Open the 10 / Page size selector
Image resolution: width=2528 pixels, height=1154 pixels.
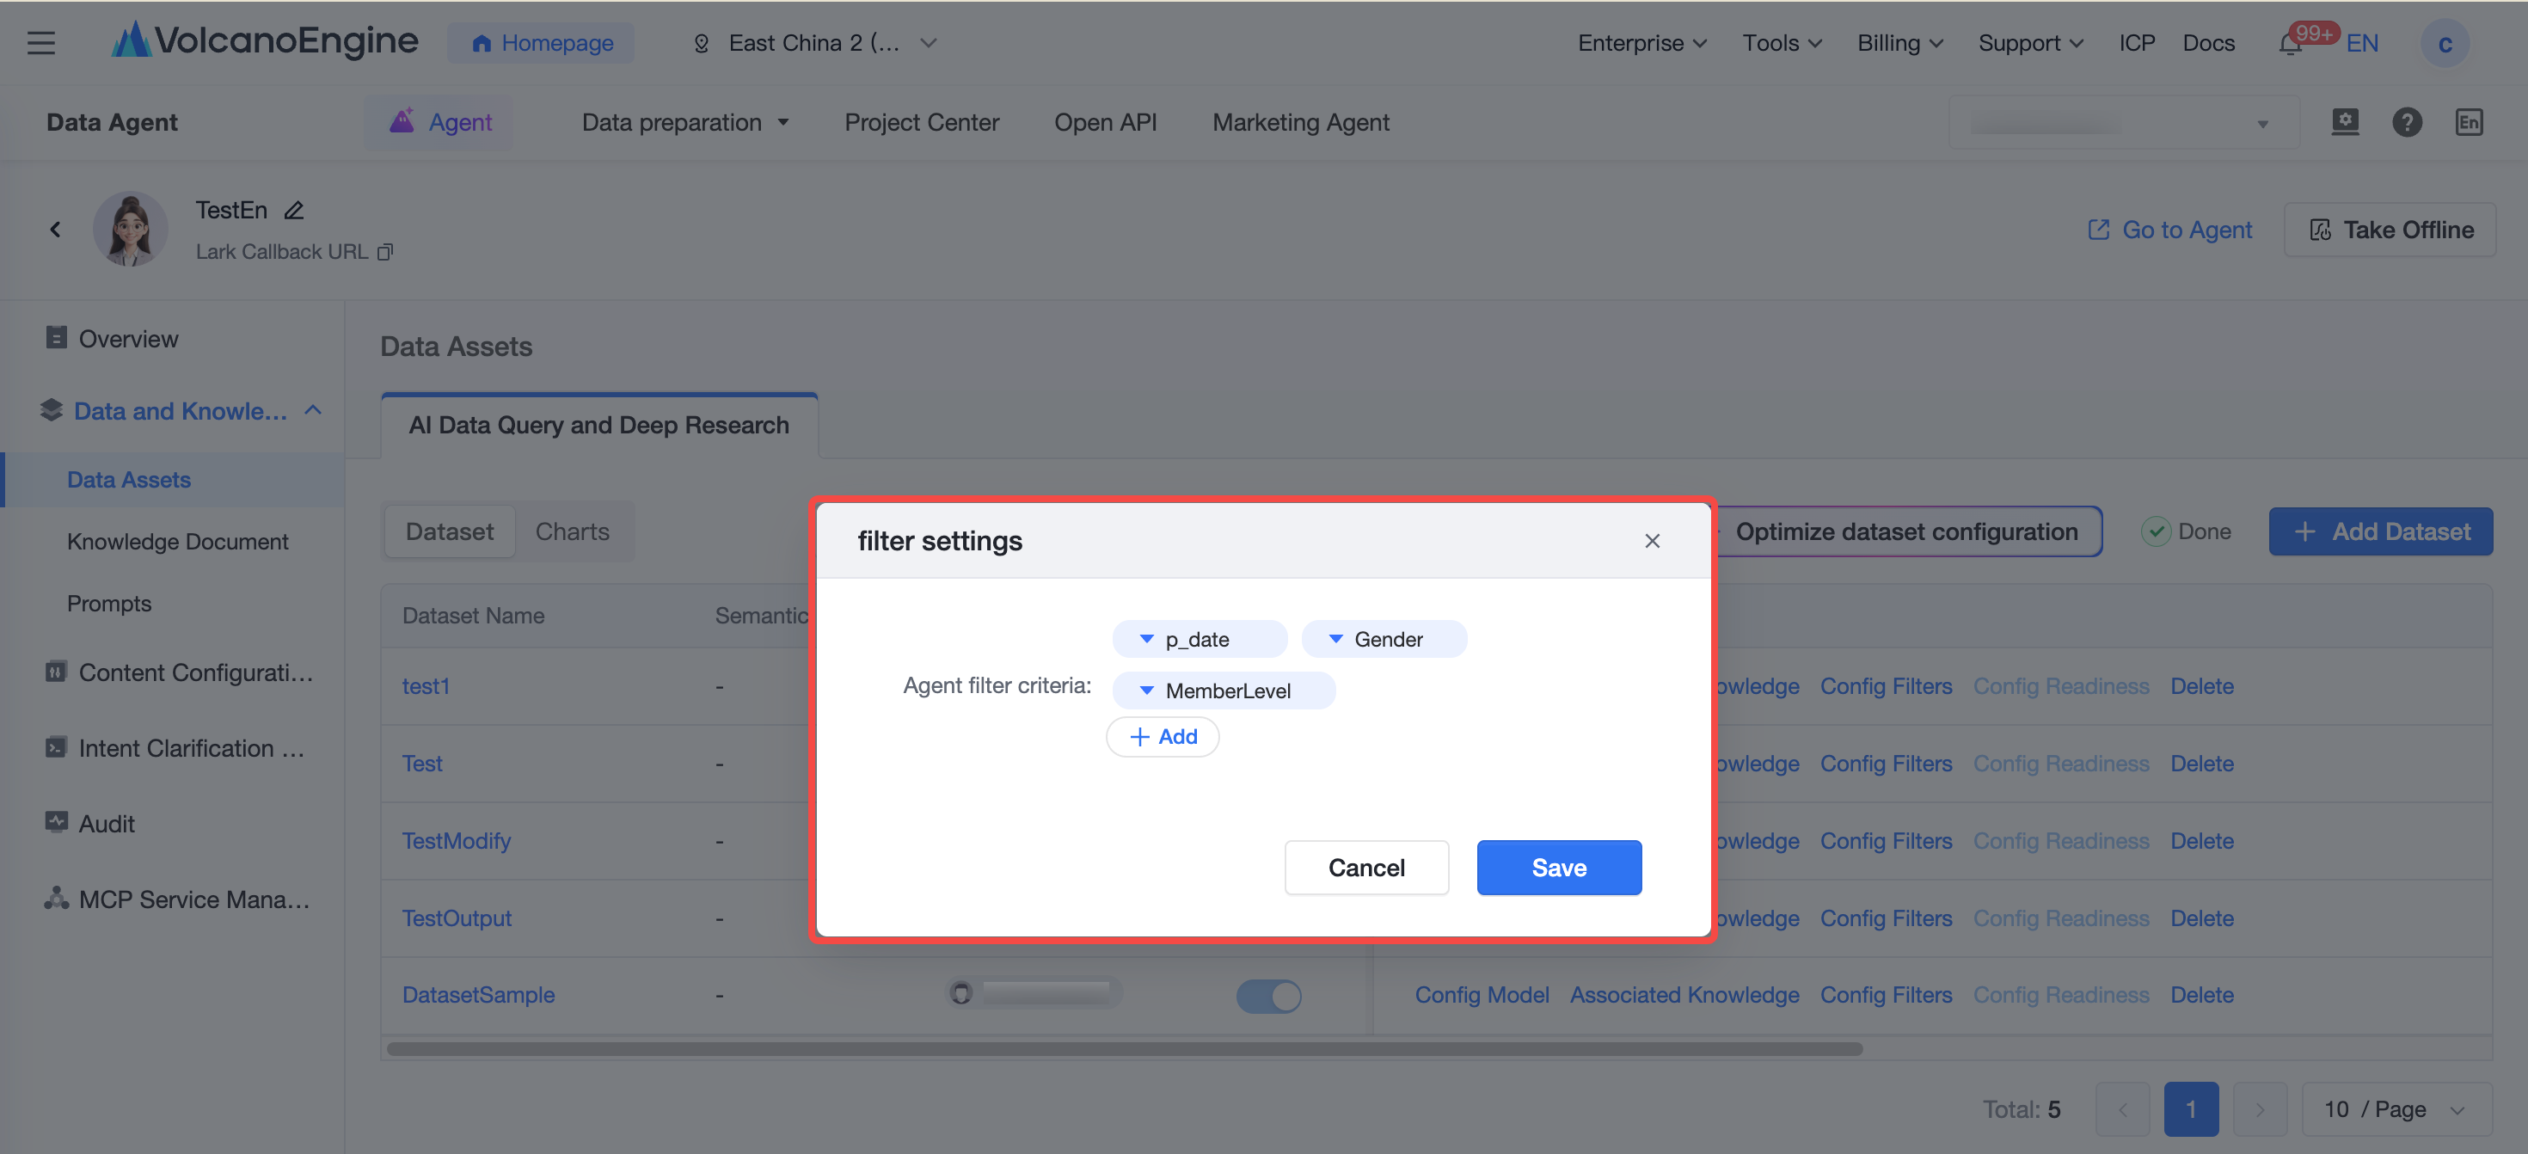tap(2395, 1109)
